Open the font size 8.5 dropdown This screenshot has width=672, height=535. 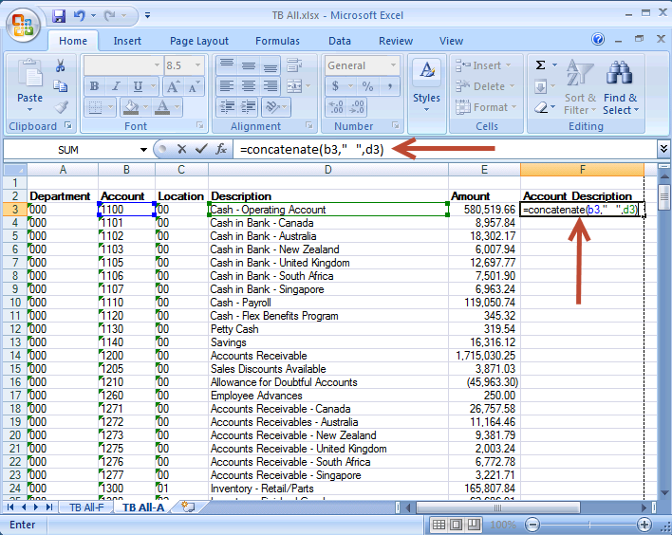pyautogui.click(x=198, y=65)
